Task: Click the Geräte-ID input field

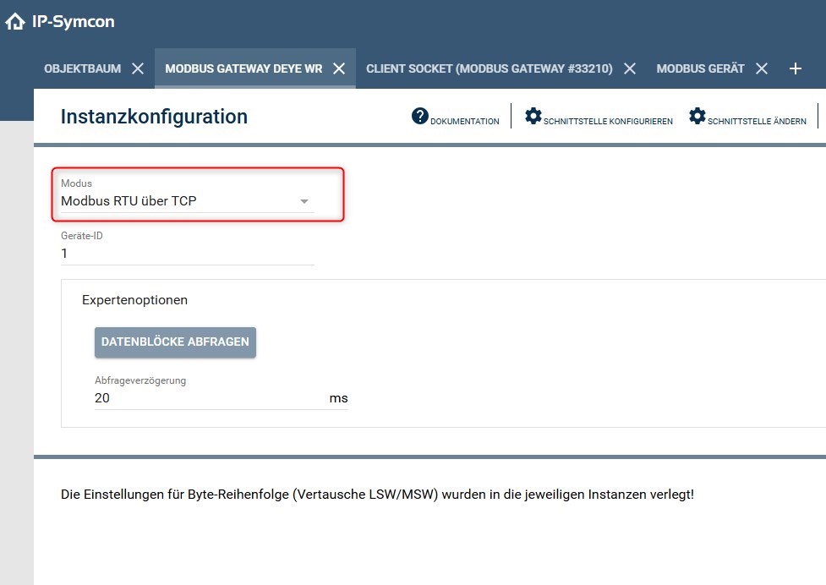Action: click(188, 254)
